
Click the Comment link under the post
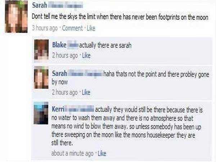pyautogui.click(x=72, y=28)
